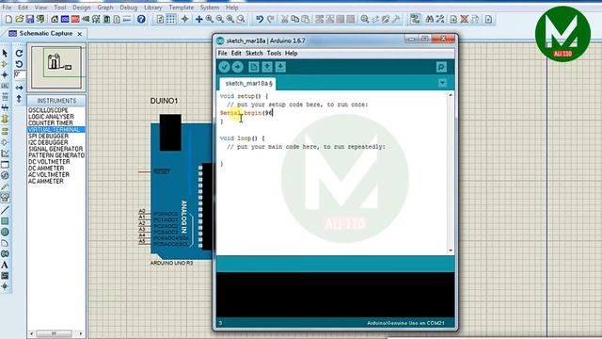
Task: Click the X-Mirror horizontal flip icon
Action: click(19, 88)
